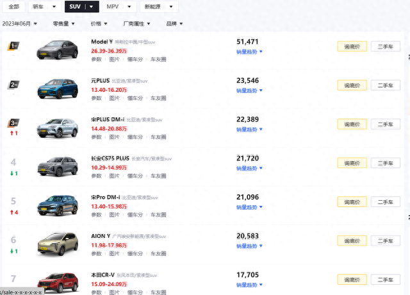Expand 销量趋势 for 元PLUS

point(249,90)
